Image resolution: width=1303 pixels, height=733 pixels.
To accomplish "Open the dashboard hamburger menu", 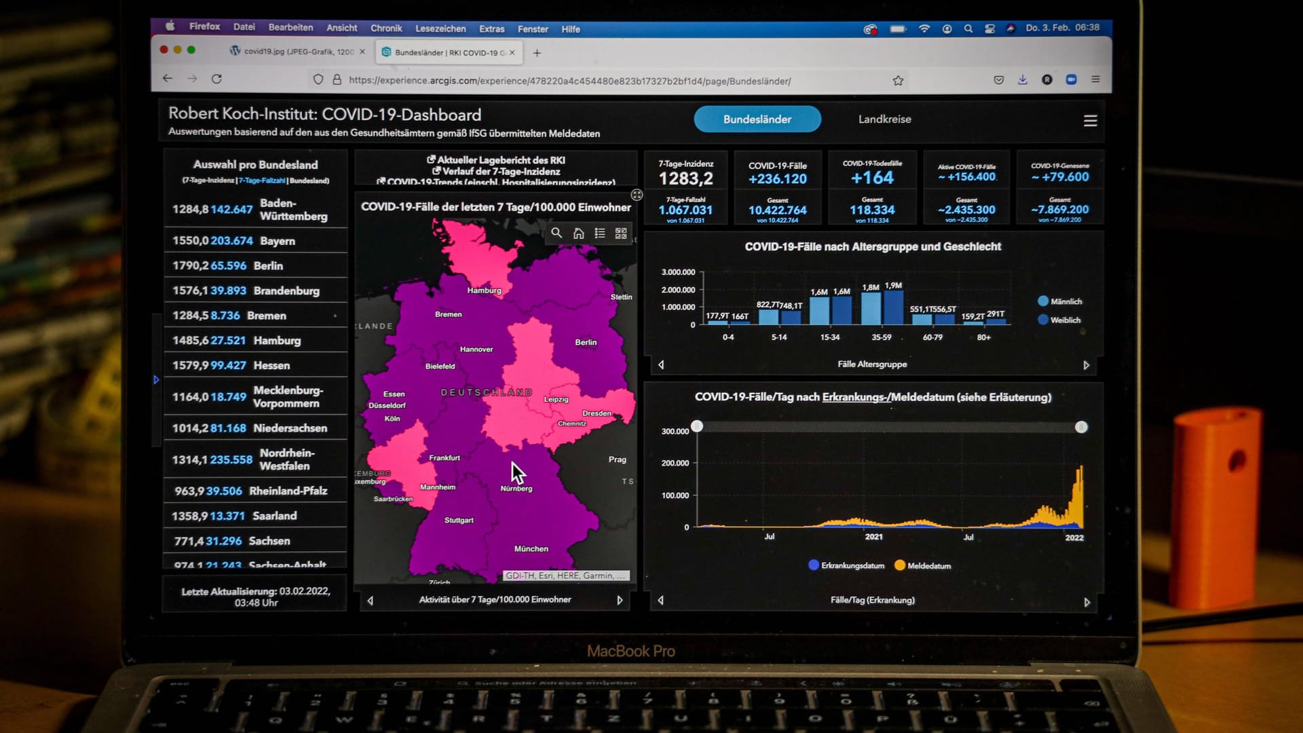I will point(1090,121).
